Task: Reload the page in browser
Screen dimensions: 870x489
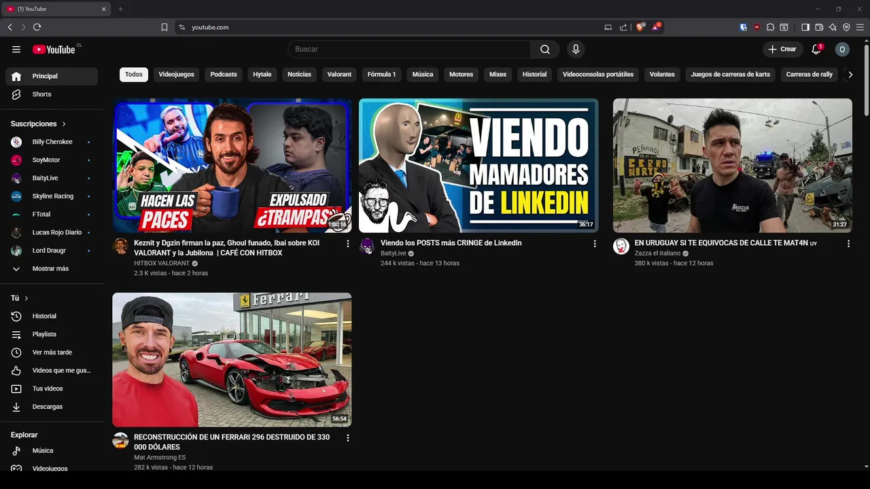Action: [x=37, y=27]
